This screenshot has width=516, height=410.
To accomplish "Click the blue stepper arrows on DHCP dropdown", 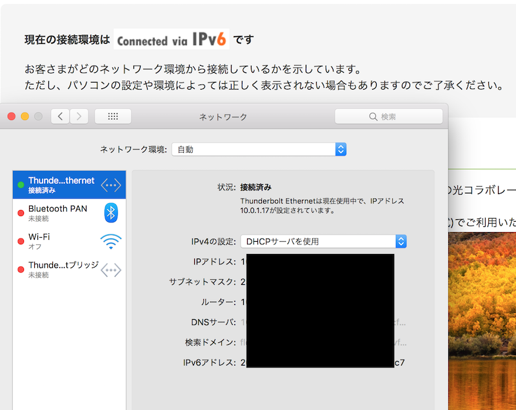I will (x=401, y=241).
